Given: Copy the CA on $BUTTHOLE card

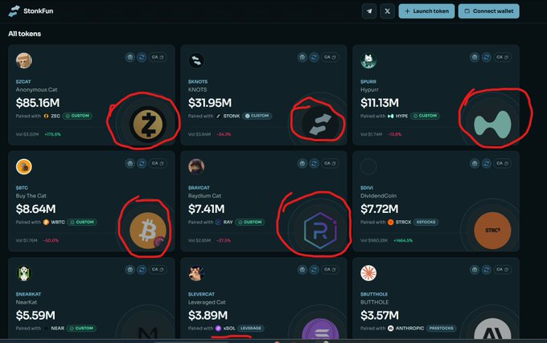Looking at the screenshot, I should (502, 270).
